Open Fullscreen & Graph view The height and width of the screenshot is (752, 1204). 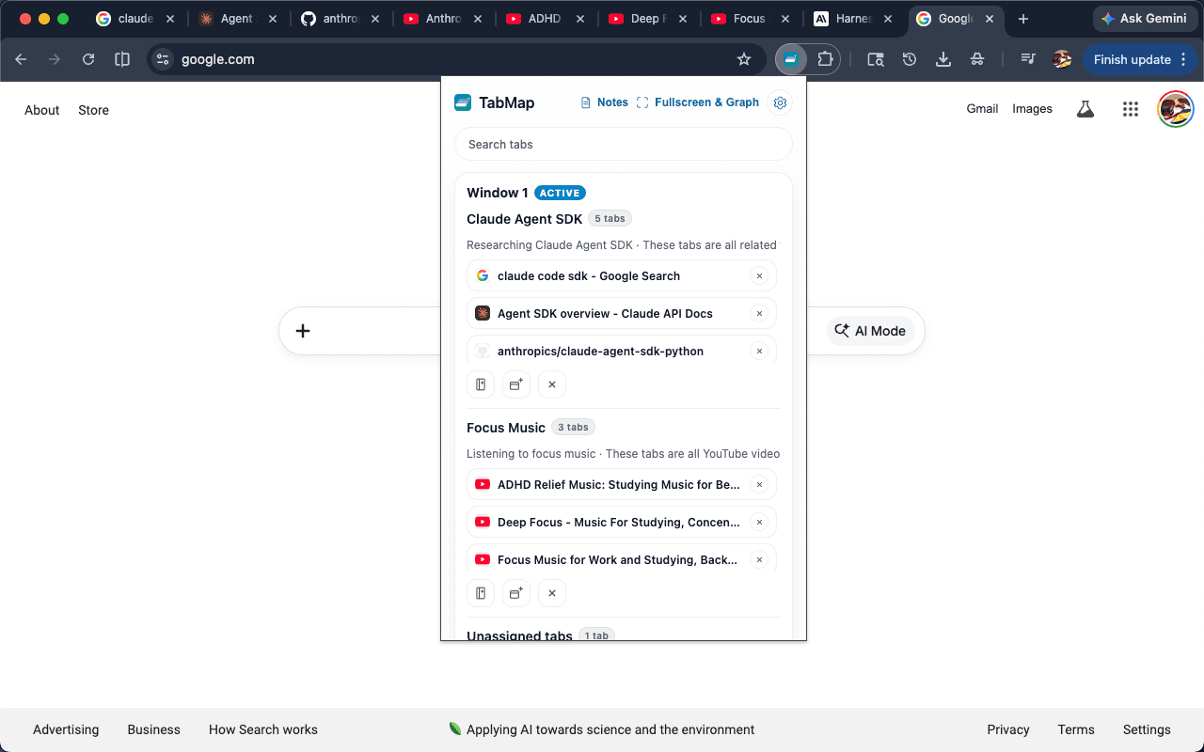[698, 102]
